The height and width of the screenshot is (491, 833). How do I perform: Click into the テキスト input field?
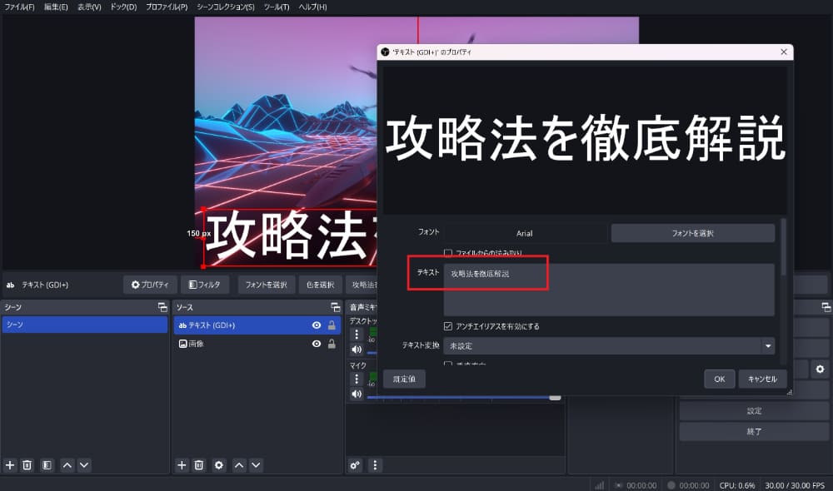(x=609, y=290)
